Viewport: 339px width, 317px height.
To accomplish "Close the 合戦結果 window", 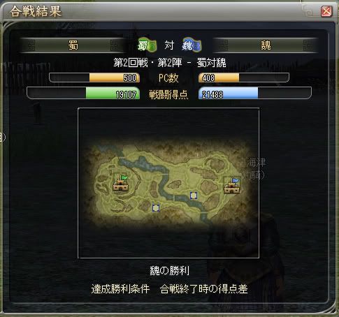I will click(x=326, y=11).
